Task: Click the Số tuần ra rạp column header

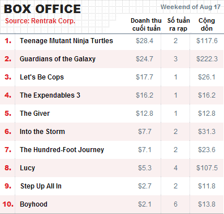Action: tap(178, 24)
